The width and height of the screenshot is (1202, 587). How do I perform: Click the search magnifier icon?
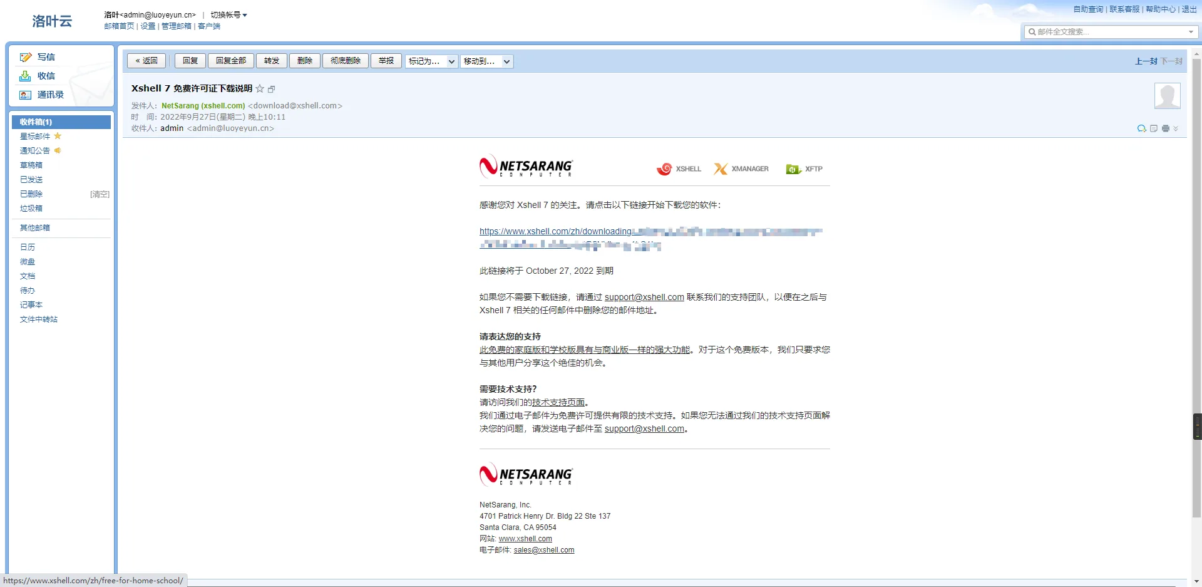click(1032, 32)
